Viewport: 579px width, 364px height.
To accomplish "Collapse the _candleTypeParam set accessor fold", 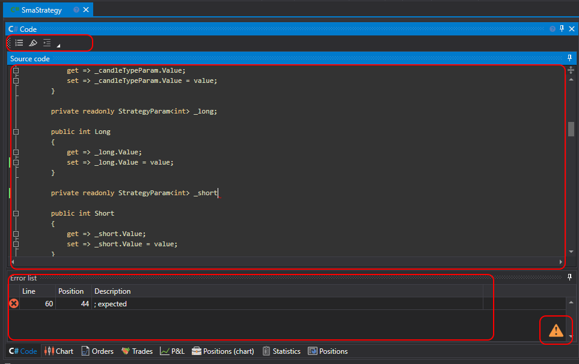I will [x=16, y=80].
